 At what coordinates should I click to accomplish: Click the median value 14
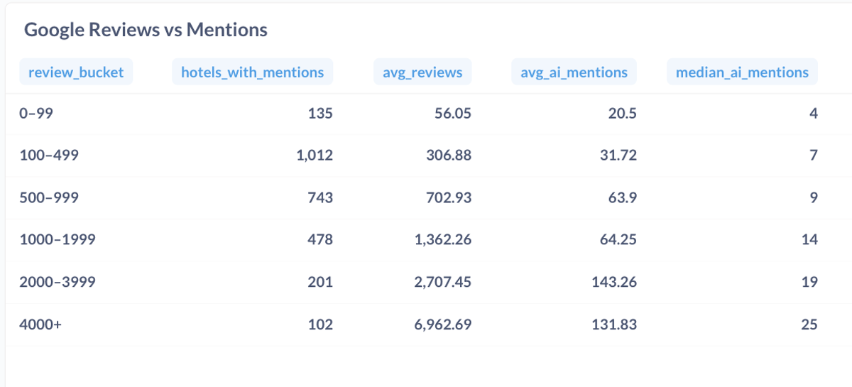tap(809, 239)
